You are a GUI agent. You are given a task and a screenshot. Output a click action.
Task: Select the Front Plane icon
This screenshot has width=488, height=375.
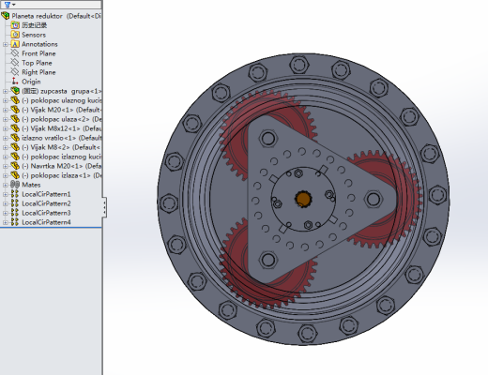click(x=15, y=53)
